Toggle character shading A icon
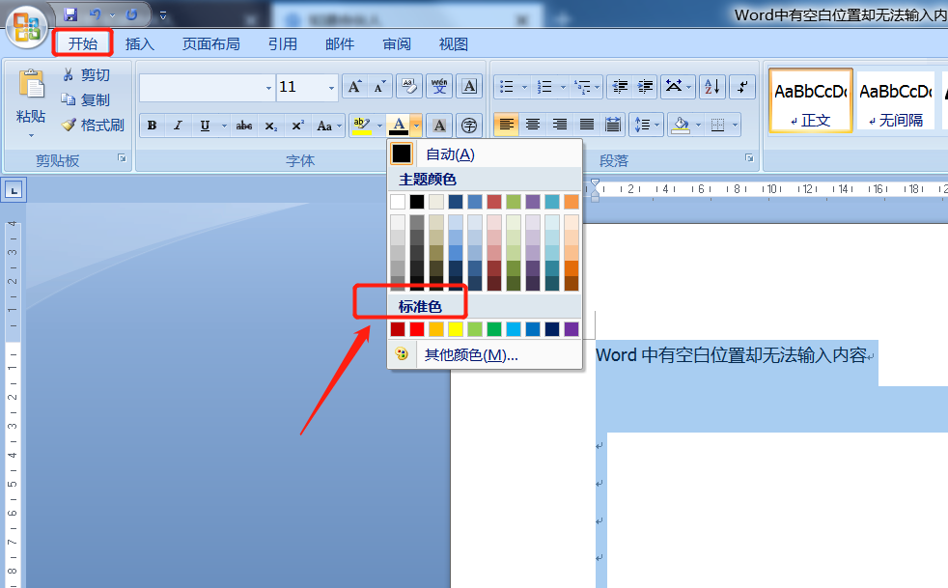 tap(439, 126)
